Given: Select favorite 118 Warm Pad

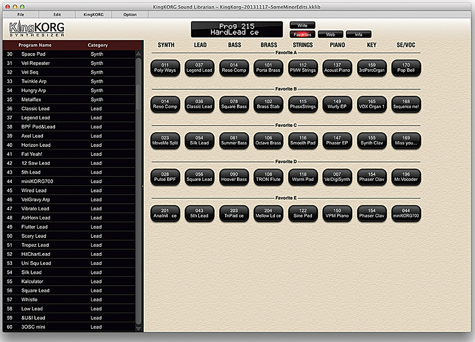Looking at the screenshot, I should (x=303, y=177).
